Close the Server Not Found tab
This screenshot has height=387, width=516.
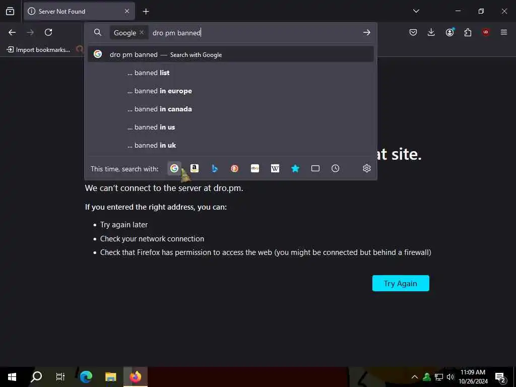(127, 12)
